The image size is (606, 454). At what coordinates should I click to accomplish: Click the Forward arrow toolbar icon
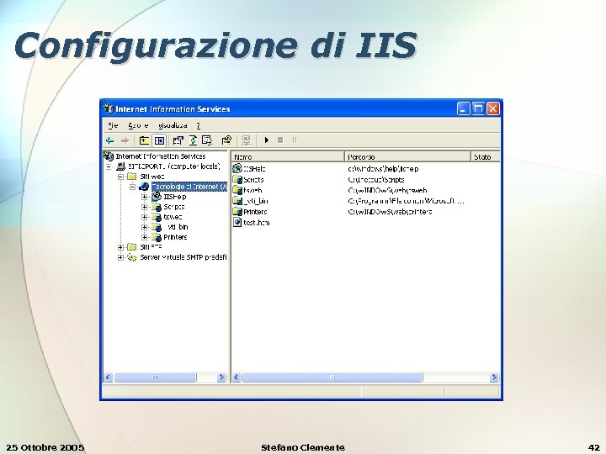click(x=125, y=140)
